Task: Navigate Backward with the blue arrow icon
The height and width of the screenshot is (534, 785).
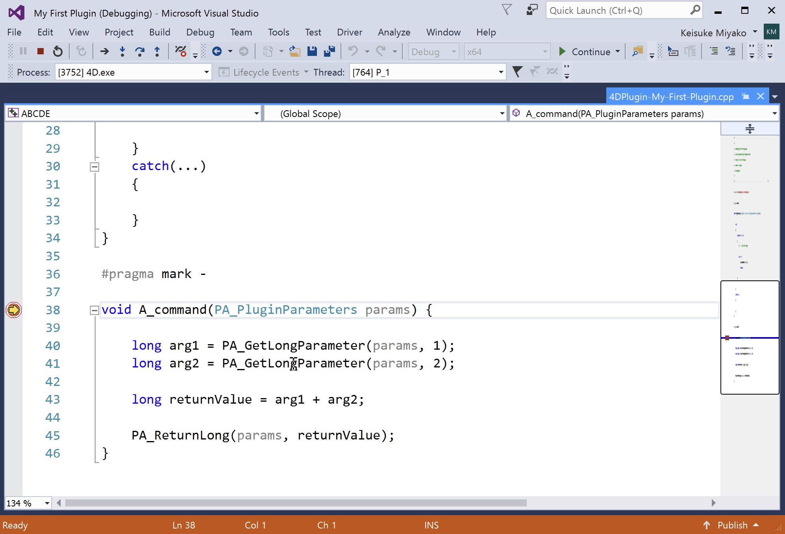Action: (x=217, y=51)
